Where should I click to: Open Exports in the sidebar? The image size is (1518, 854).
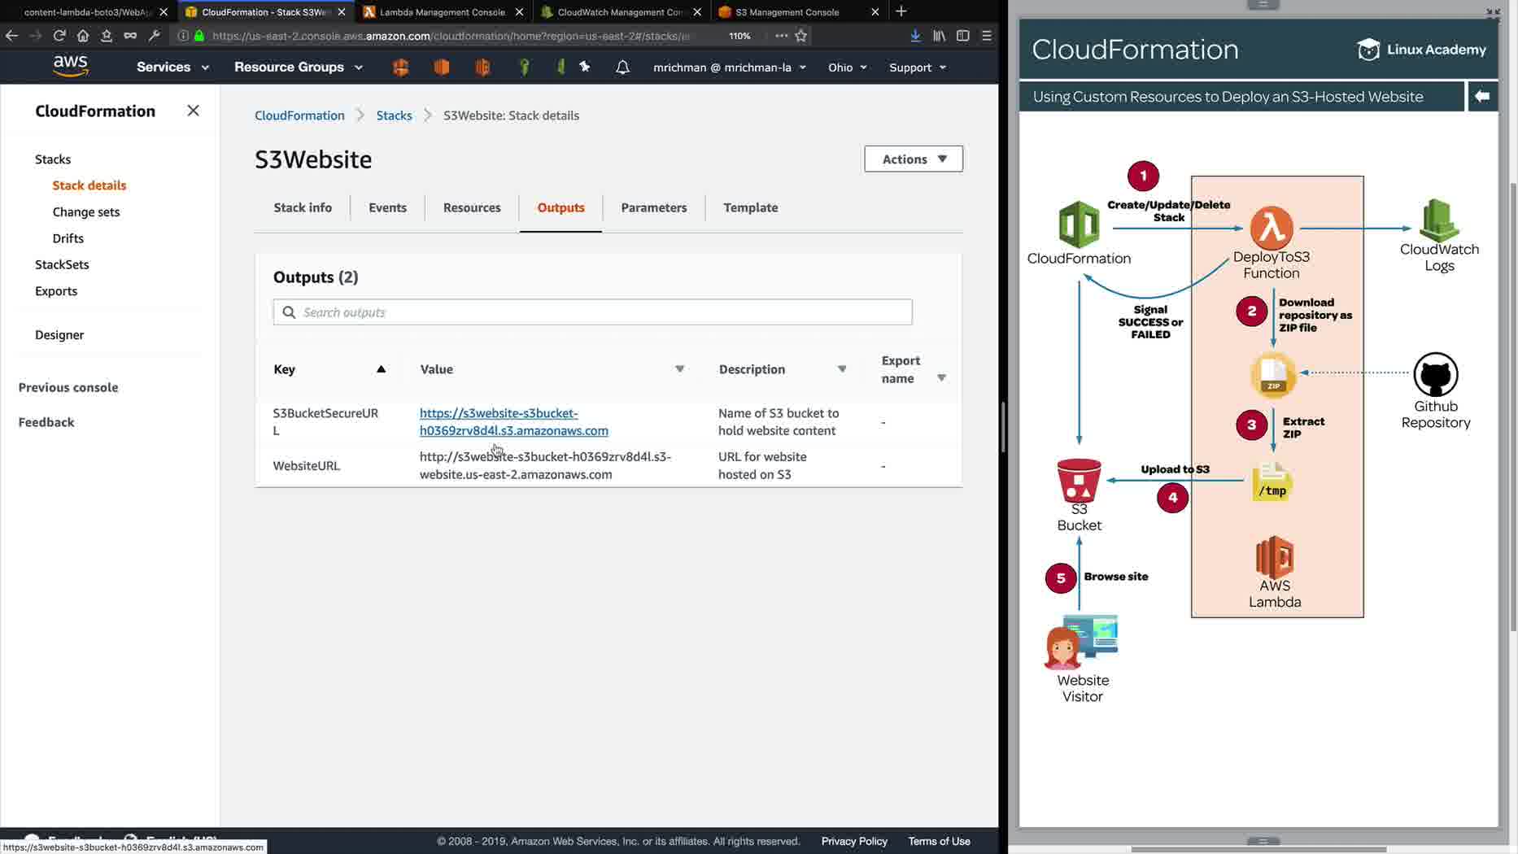coord(56,291)
